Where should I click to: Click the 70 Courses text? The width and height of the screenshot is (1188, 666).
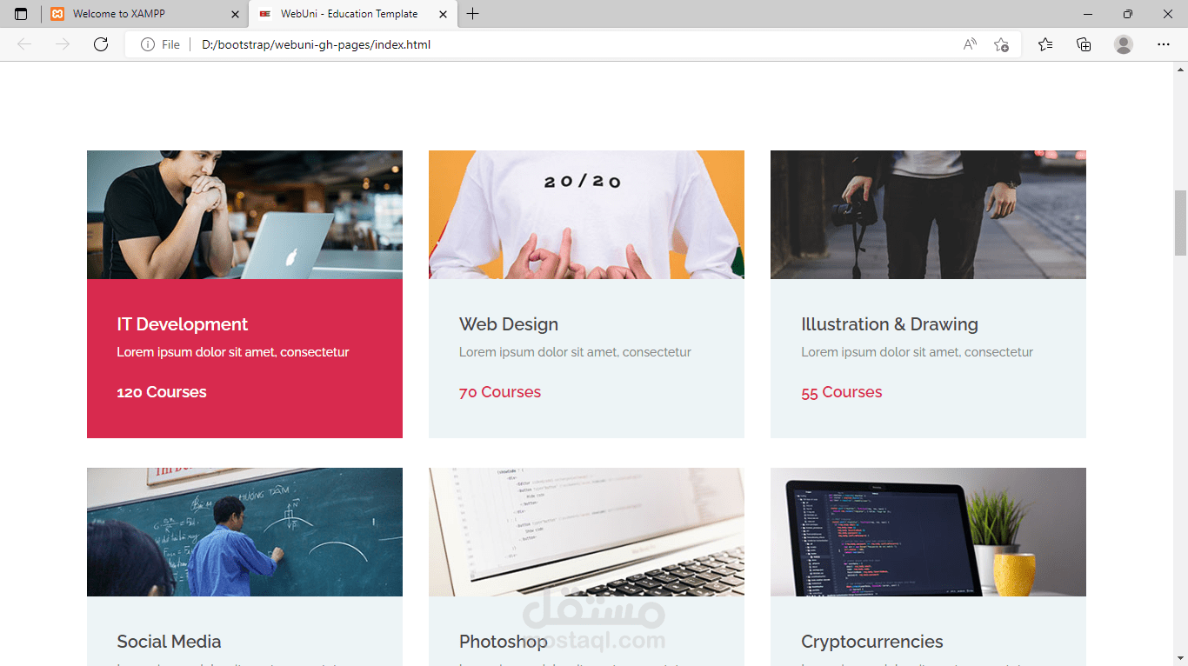[x=500, y=392]
